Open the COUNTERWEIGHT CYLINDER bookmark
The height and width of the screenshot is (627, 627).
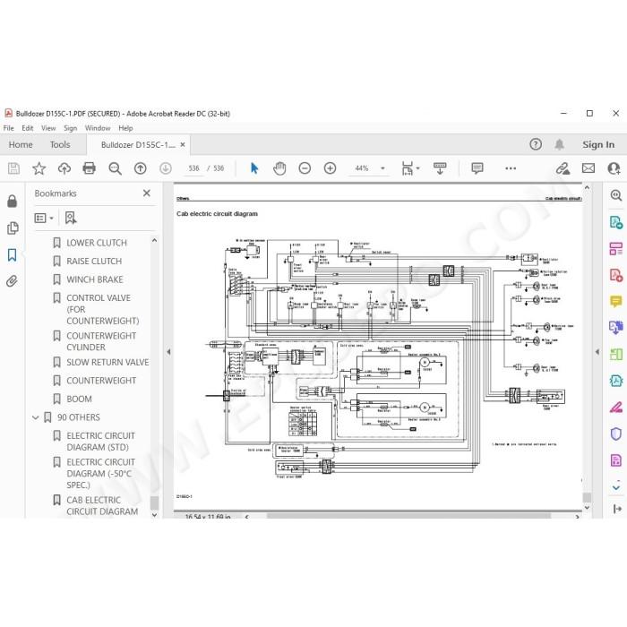tap(101, 341)
